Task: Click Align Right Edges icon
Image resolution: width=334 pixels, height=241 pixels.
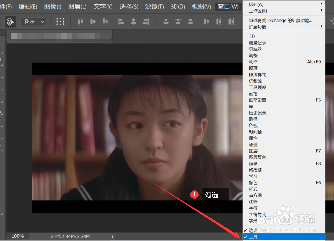Action: [x=145, y=21]
